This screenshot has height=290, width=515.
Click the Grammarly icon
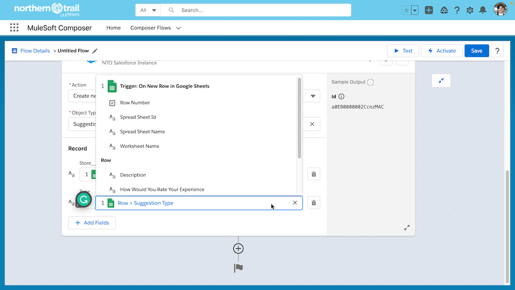tap(83, 199)
